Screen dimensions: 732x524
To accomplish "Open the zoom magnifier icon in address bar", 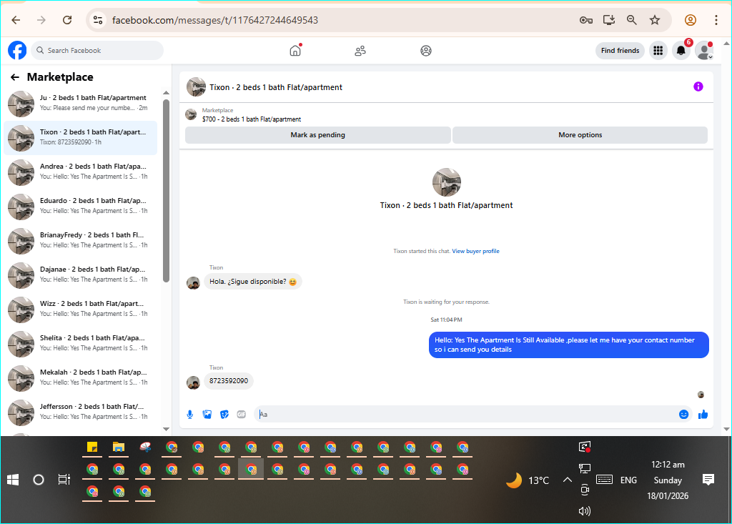I will click(x=632, y=20).
